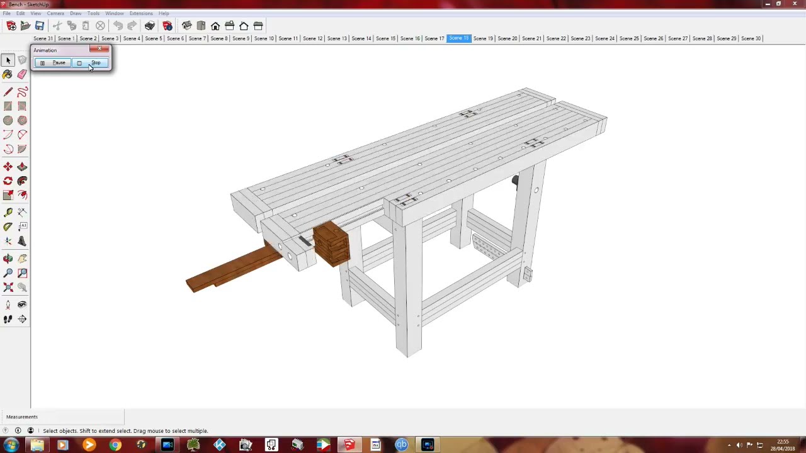The height and width of the screenshot is (453, 806).
Task: Activate the Zoom Window tool
Action: click(22, 273)
